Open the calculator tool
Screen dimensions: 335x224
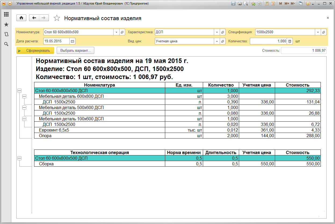tap(267, 4)
